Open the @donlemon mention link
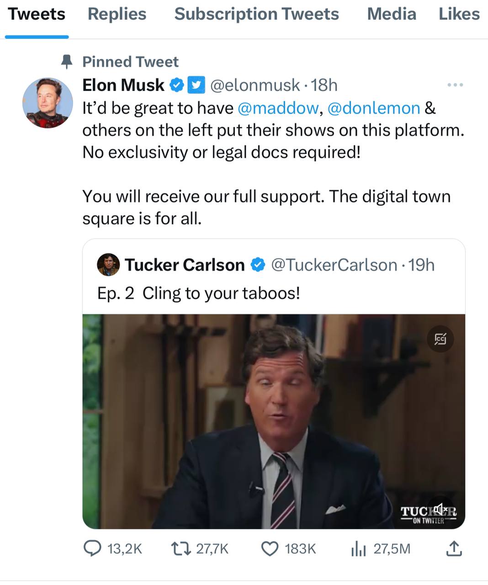488x585 pixels. pyautogui.click(x=374, y=108)
